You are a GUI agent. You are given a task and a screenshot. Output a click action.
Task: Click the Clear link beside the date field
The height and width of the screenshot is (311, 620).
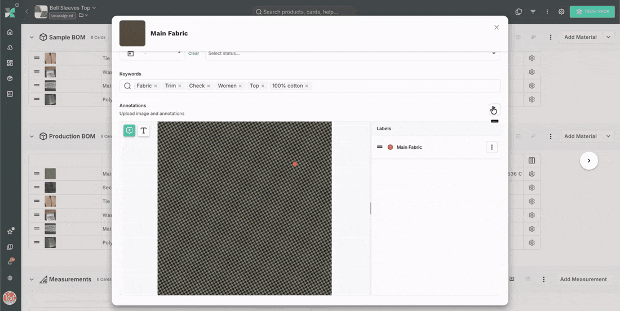coord(193,54)
